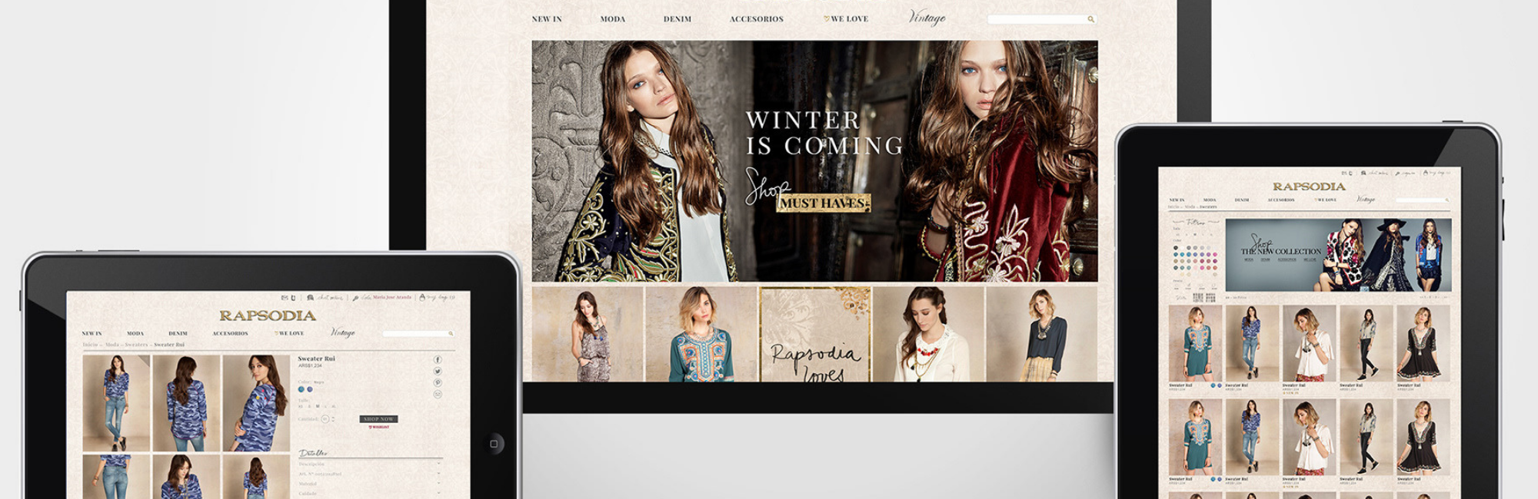
Task: Expand the Descripción section under Detalles
Action: [x=438, y=464]
